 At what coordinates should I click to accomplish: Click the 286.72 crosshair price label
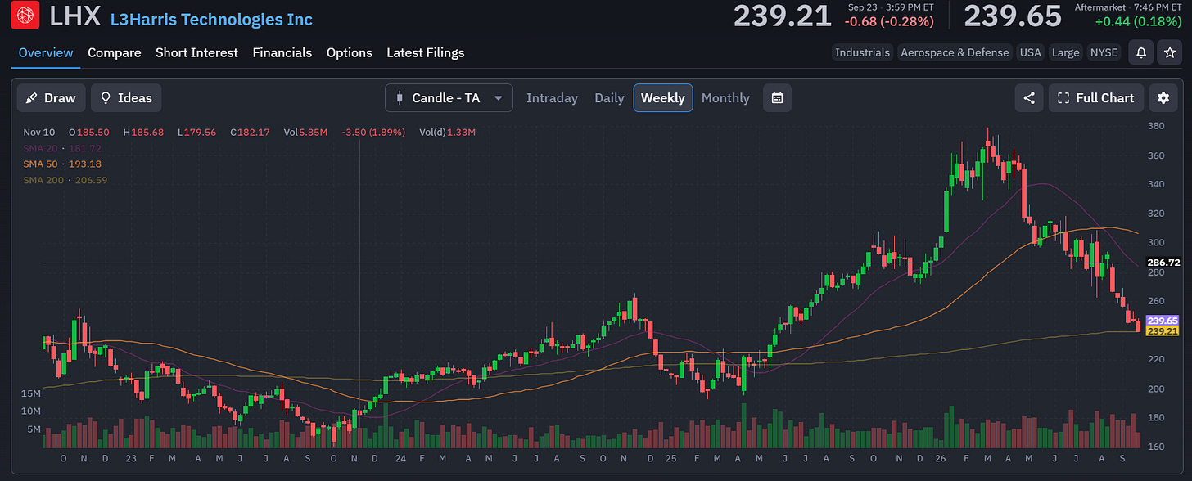click(x=1163, y=263)
